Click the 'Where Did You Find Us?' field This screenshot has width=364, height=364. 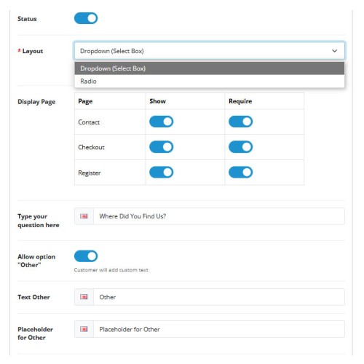point(219,216)
